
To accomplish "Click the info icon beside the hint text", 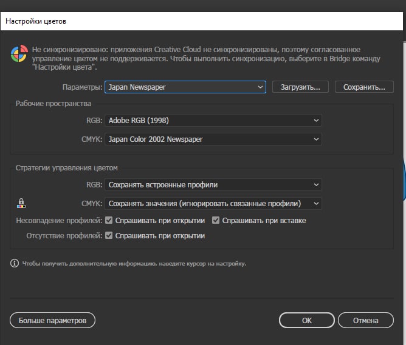I will [x=15, y=263].
